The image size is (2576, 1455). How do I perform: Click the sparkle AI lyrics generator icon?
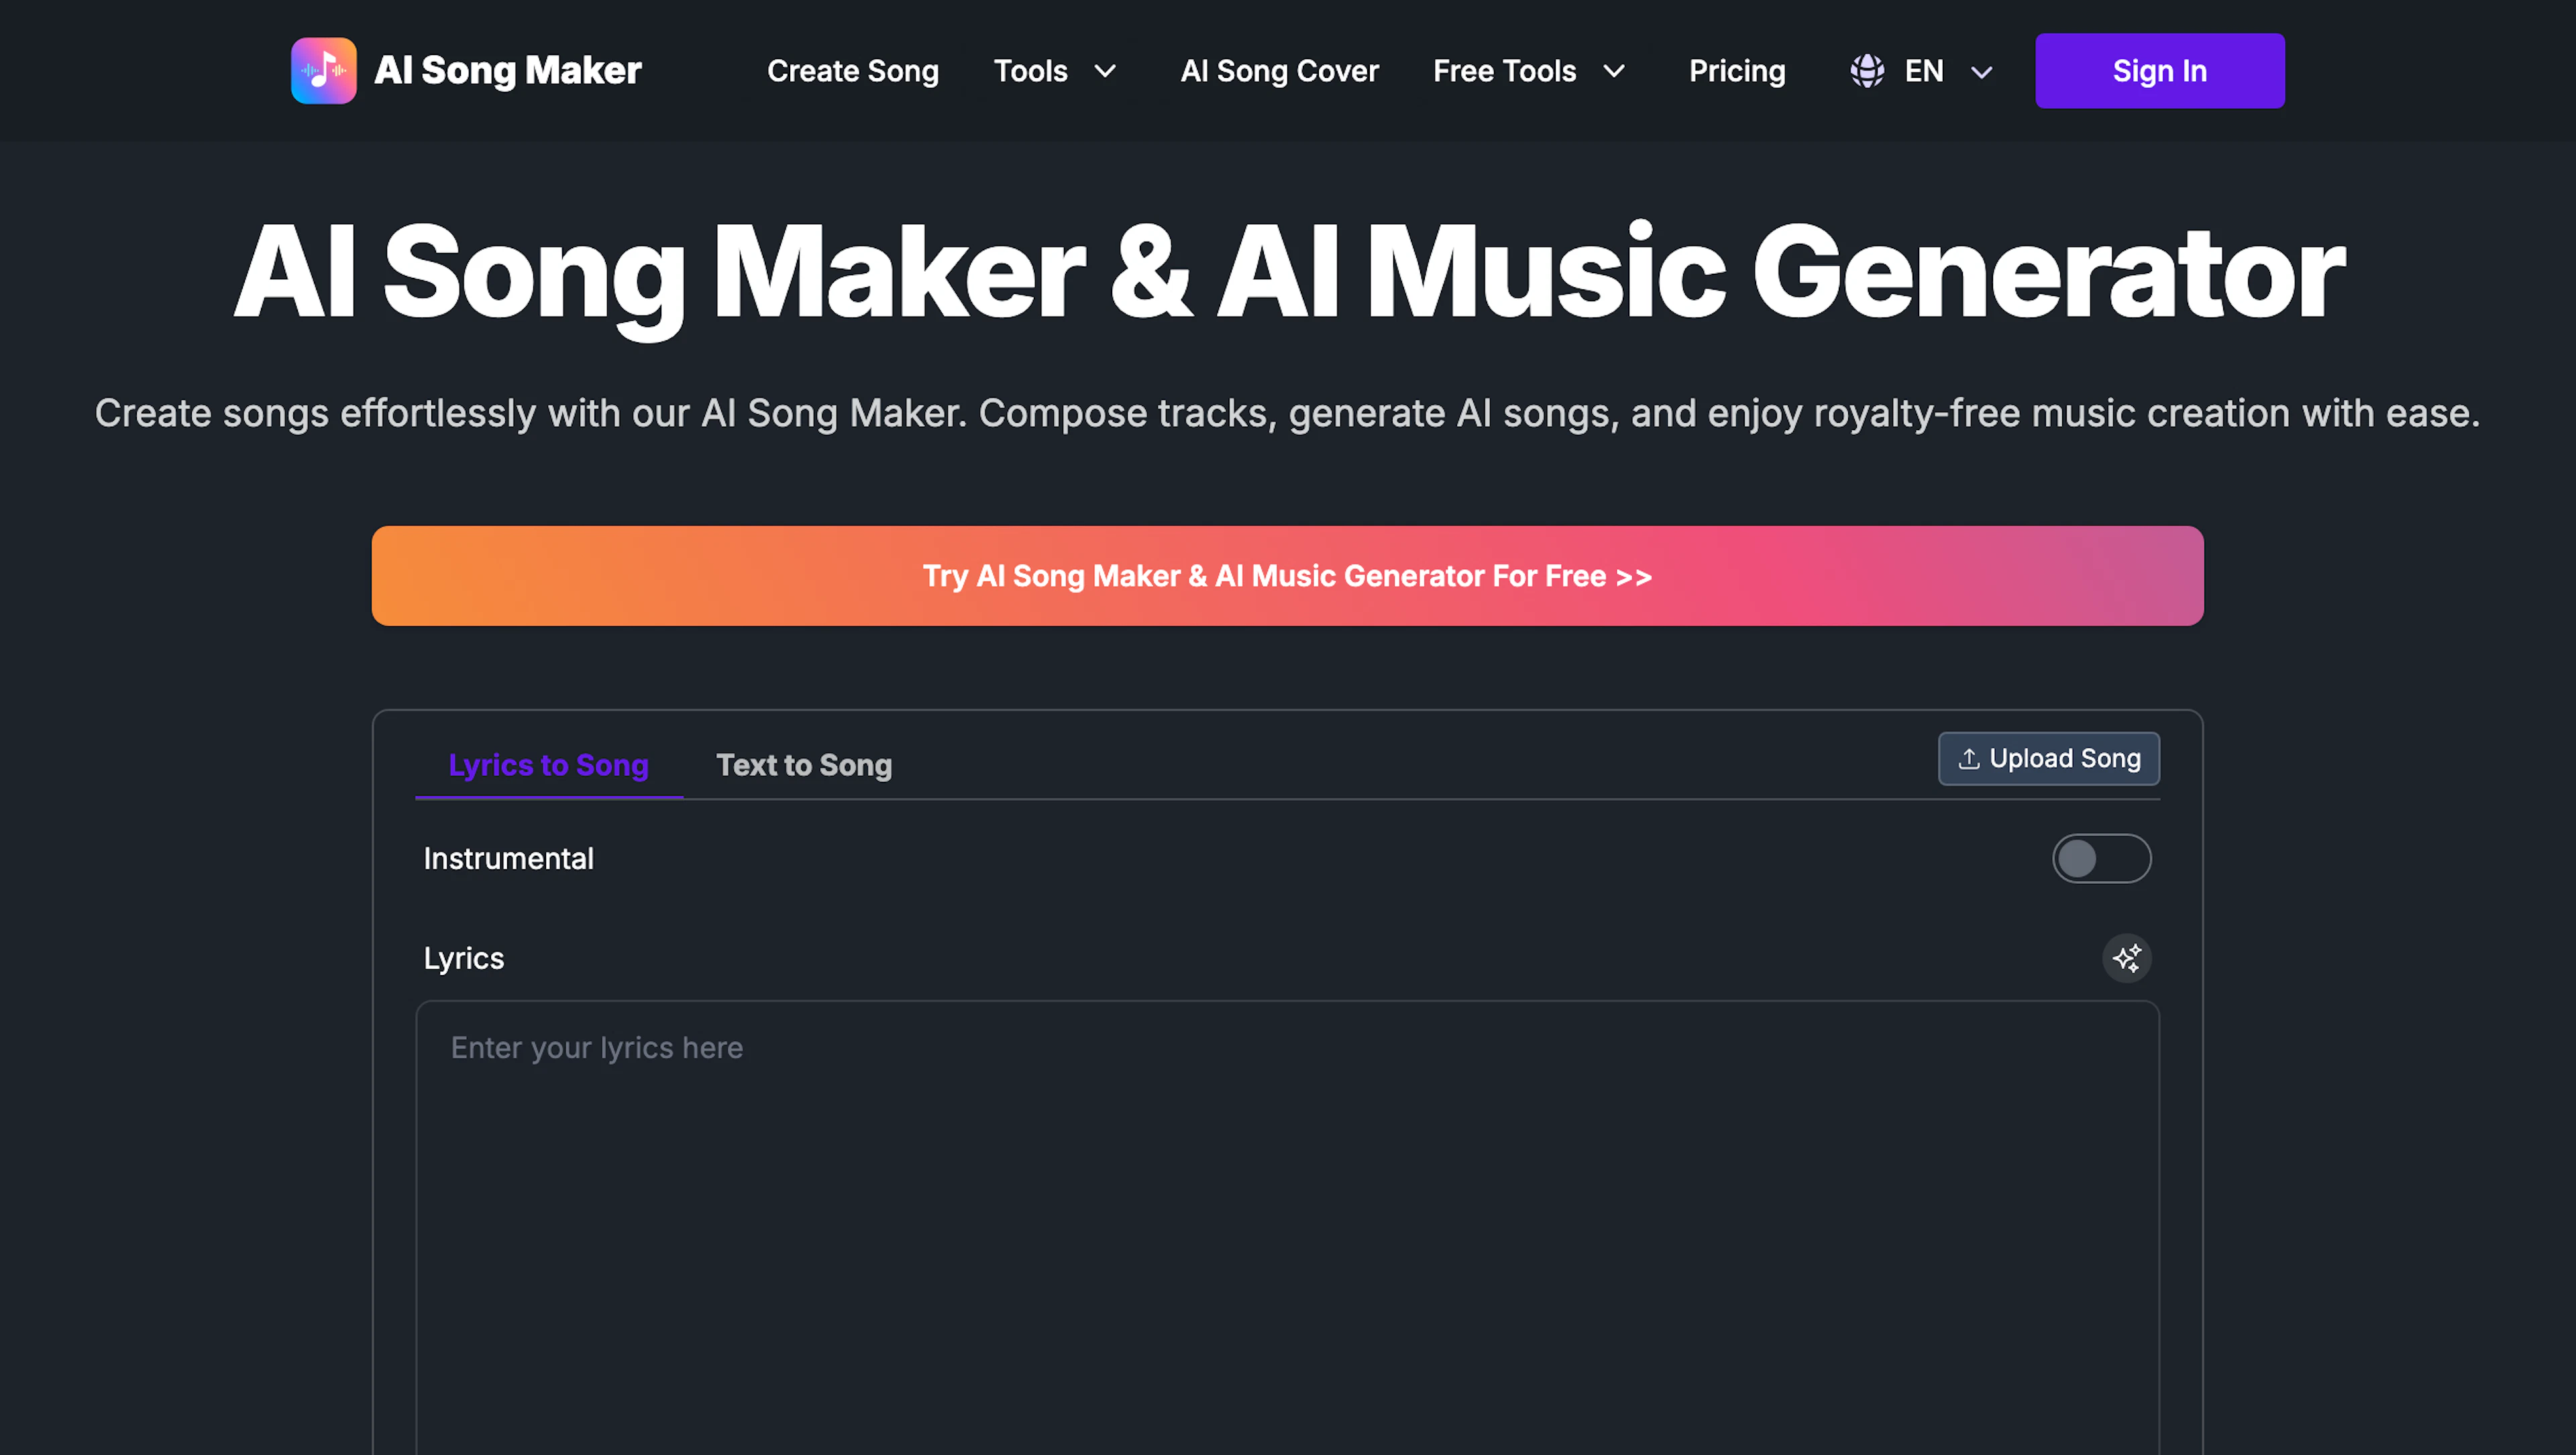coord(2127,958)
